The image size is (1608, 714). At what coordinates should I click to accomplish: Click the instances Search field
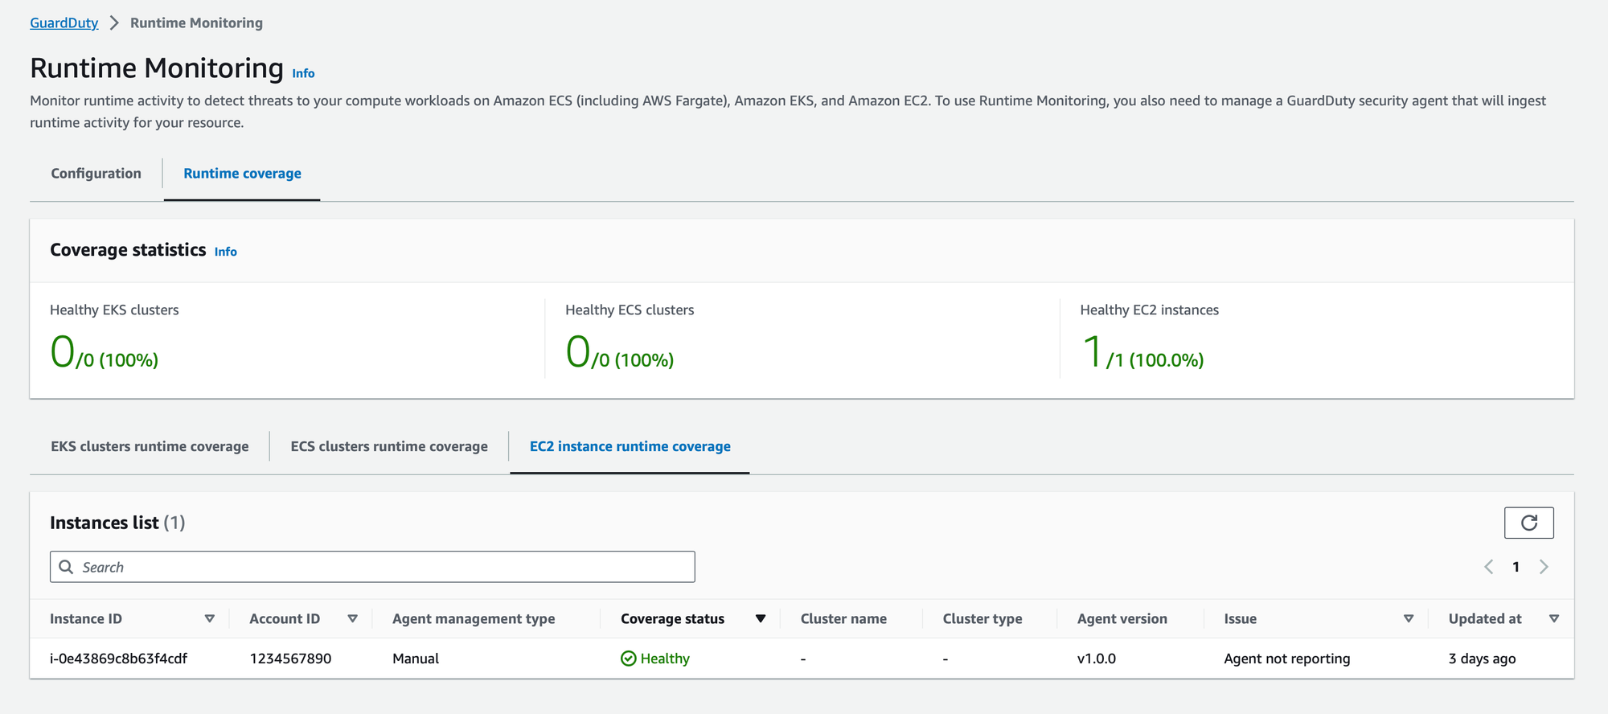click(x=372, y=567)
